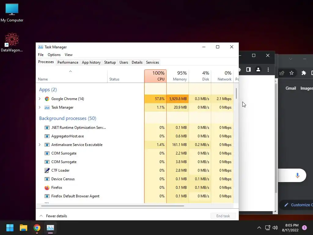
Task: Select the Processes tab
Action: pos(46,62)
